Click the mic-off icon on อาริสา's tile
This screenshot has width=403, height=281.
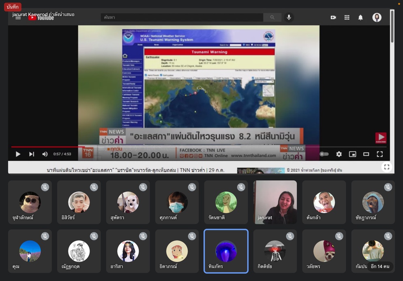(143, 236)
